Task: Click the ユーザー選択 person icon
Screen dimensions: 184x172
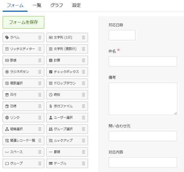Action: tap(51, 118)
